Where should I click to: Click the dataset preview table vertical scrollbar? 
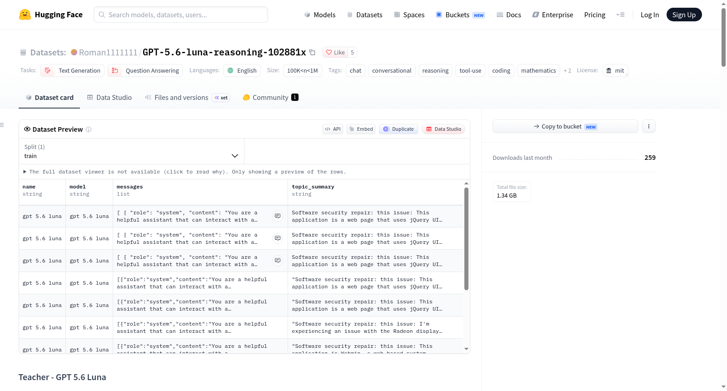coord(466,238)
